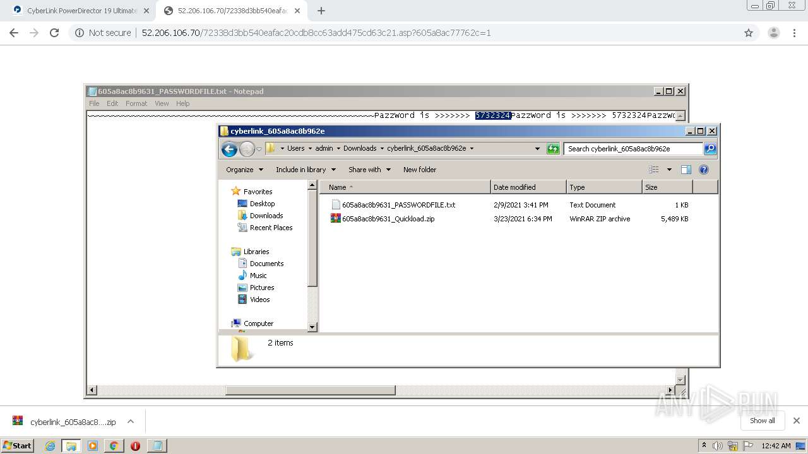Screen dimensions: 808x454
Task: Toggle the preview pane icon
Action: [686, 170]
